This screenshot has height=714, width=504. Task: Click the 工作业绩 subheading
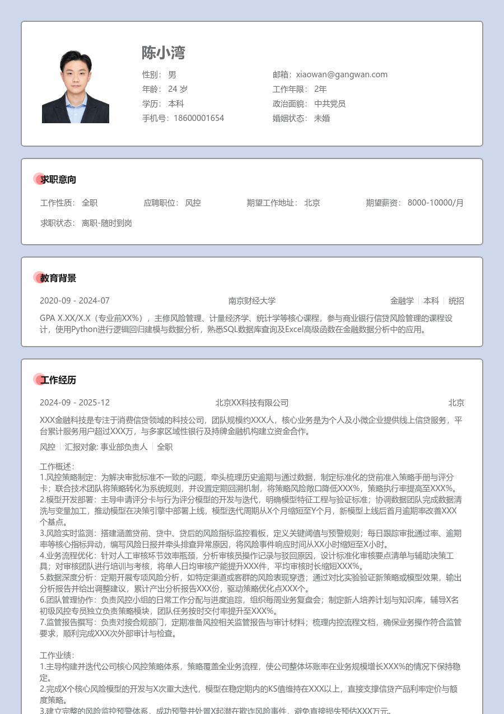57,655
